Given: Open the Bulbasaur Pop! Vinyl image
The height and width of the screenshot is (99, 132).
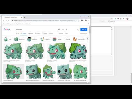Looking at the screenshot, I should tap(34, 72).
